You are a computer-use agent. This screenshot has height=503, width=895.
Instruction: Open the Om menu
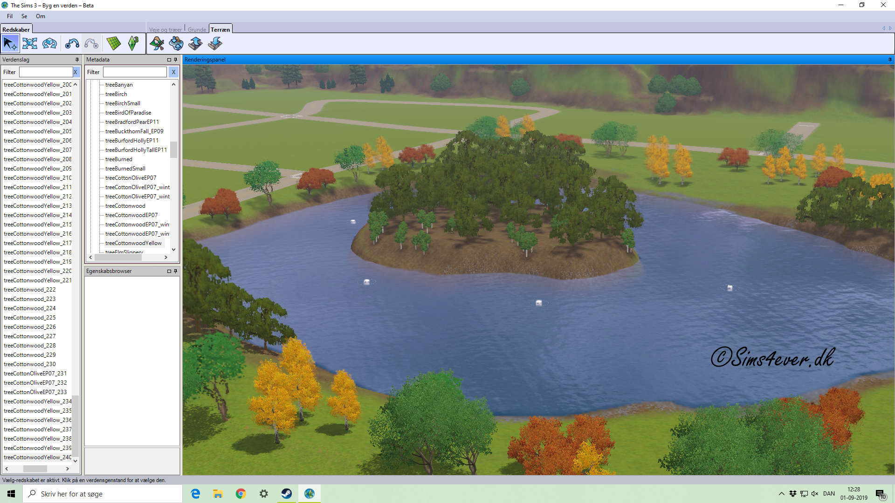pos(41,16)
